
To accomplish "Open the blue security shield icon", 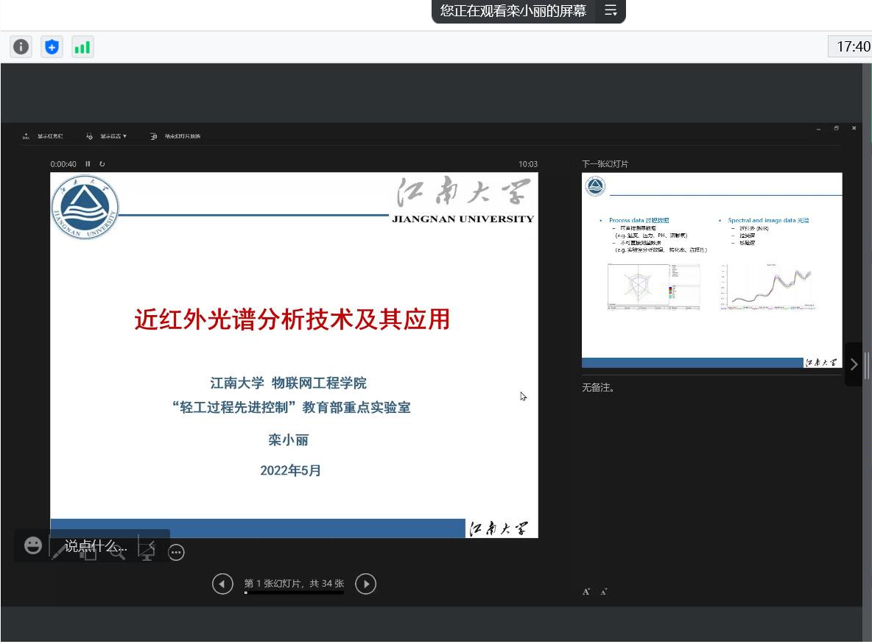I will (52, 47).
